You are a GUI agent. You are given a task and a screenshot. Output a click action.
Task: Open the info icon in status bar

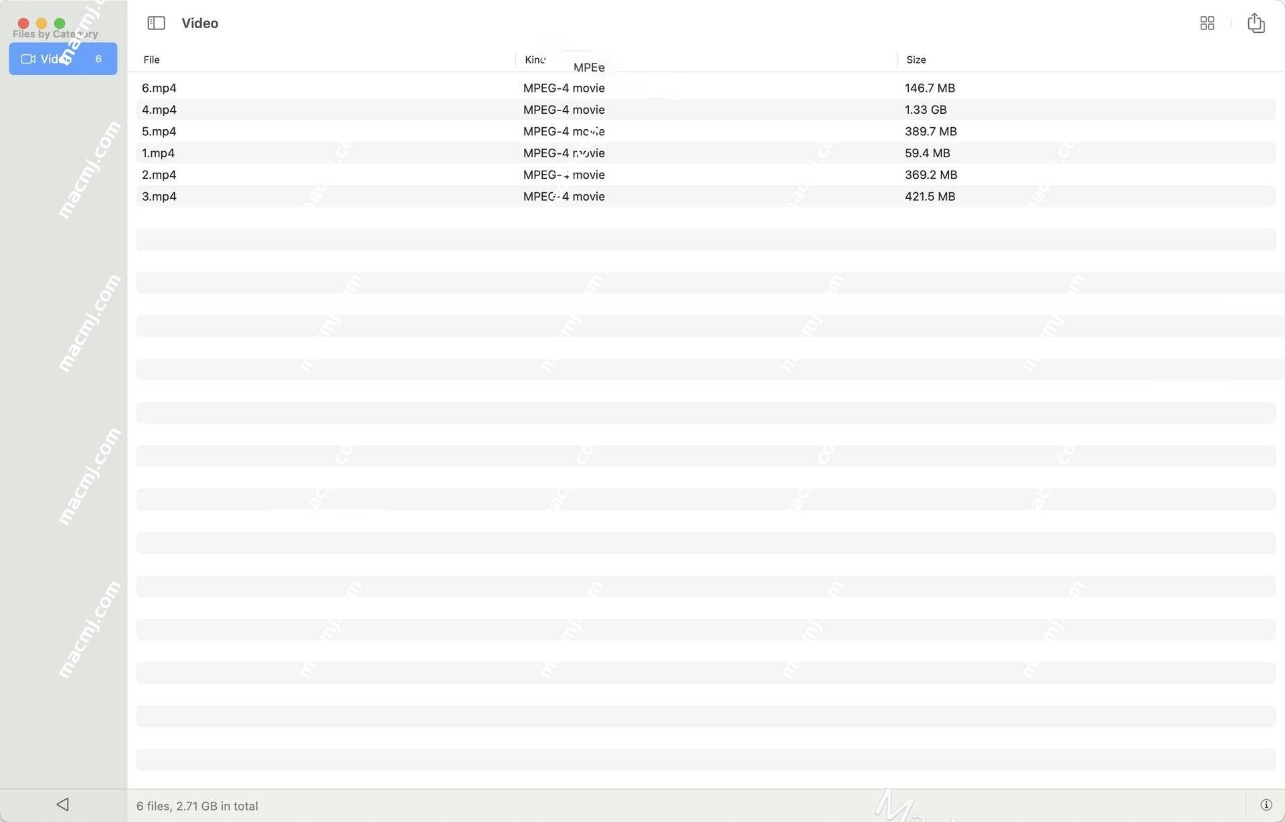click(x=1266, y=805)
